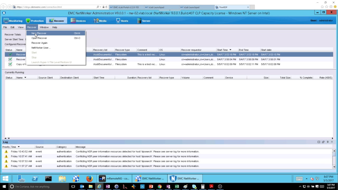
Task: Sort by Recover requestor column
Action: coord(198,50)
